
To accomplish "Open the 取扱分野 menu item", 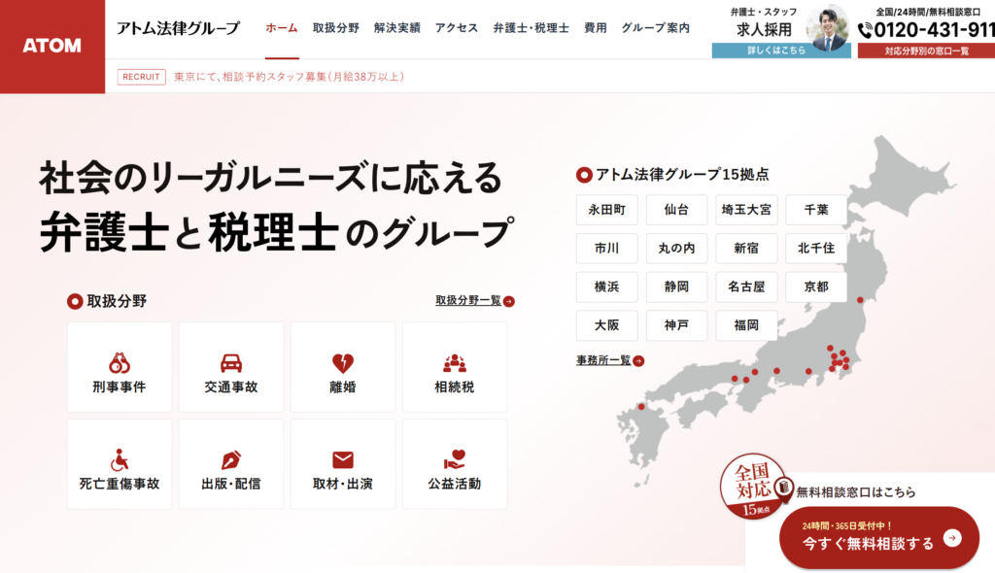I will pos(336,28).
